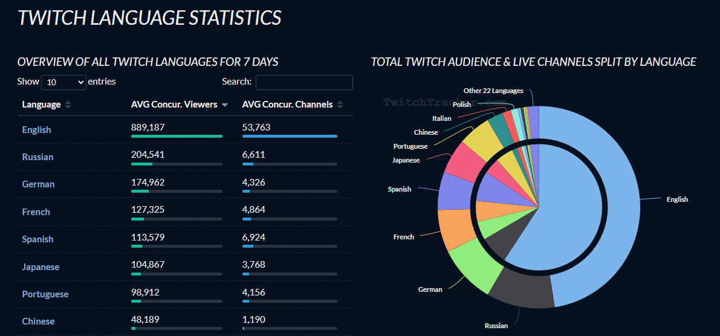The width and height of the screenshot is (720, 336).
Task: Click the 48,189 viewers value
Action: pos(145,320)
